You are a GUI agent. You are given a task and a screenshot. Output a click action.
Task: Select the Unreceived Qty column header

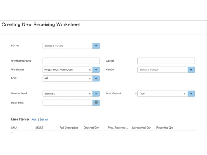click(x=141, y=128)
